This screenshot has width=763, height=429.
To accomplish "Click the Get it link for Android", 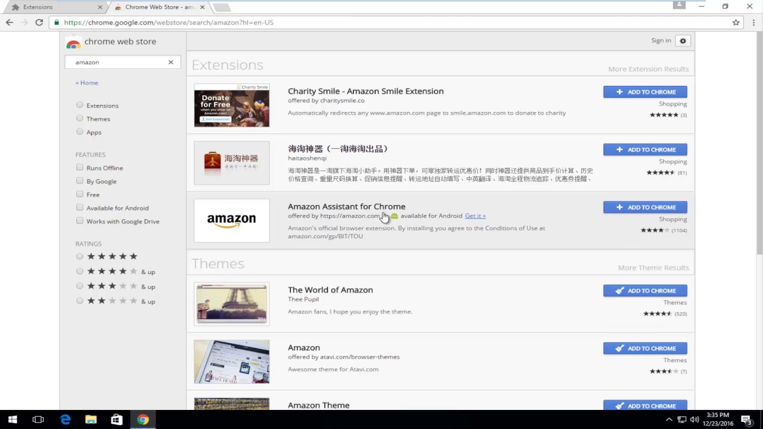I will (x=475, y=216).
